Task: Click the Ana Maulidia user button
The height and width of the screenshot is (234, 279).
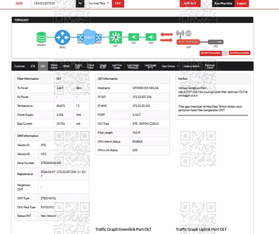Action: [x=223, y=3]
